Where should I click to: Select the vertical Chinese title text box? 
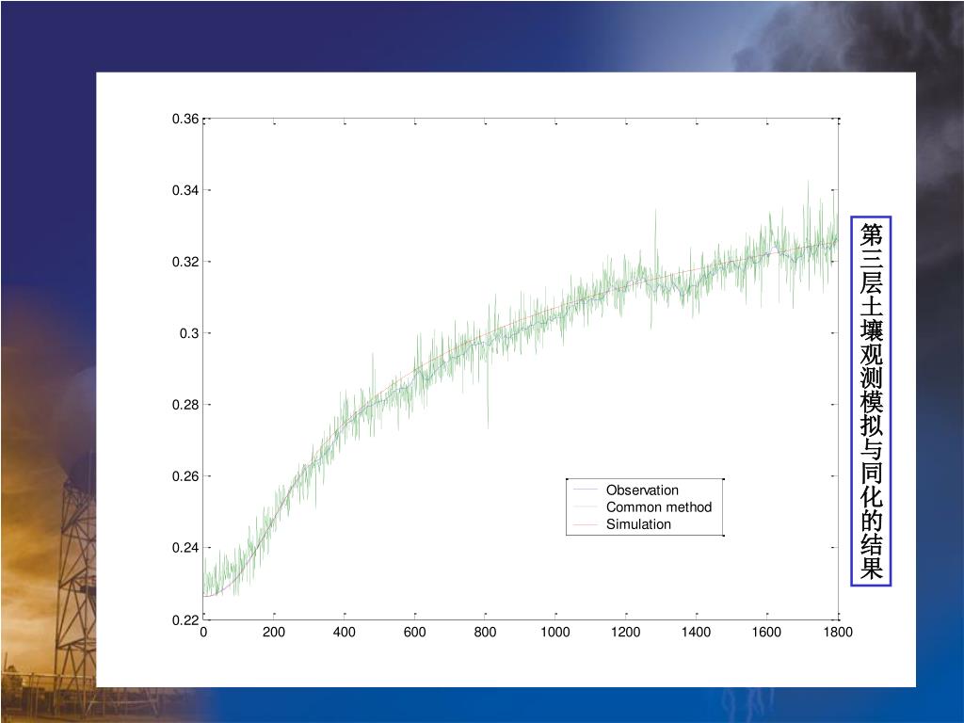point(871,401)
